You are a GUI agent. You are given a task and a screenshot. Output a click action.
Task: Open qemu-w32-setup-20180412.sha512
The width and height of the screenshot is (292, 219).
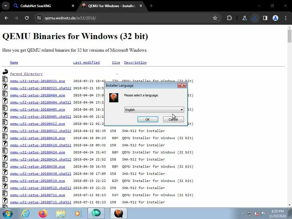40,131
